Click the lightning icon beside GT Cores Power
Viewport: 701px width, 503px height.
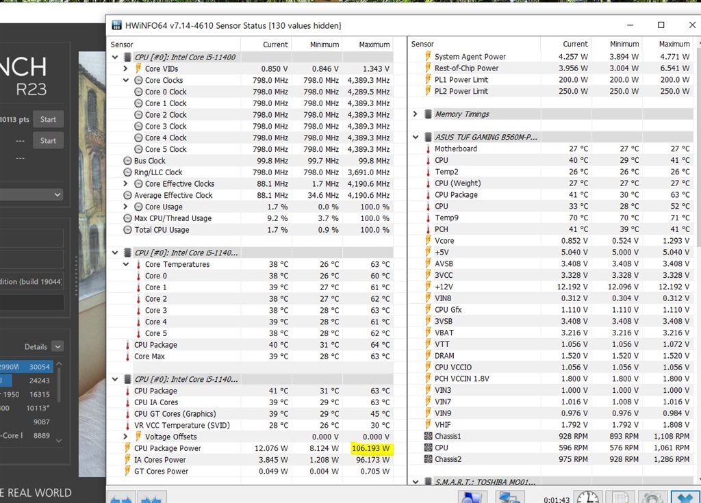tap(127, 472)
